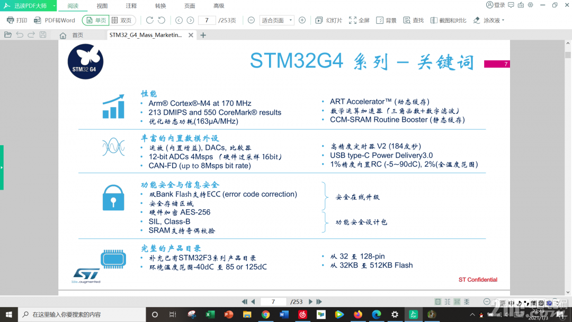Rotate page clockwise icon
Image resolution: width=572 pixels, height=322 pixels.
[x=149, y=21]
